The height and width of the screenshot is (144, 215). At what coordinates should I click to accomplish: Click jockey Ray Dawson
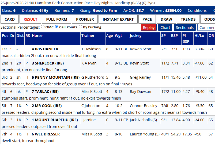click(x=140, y=92)
